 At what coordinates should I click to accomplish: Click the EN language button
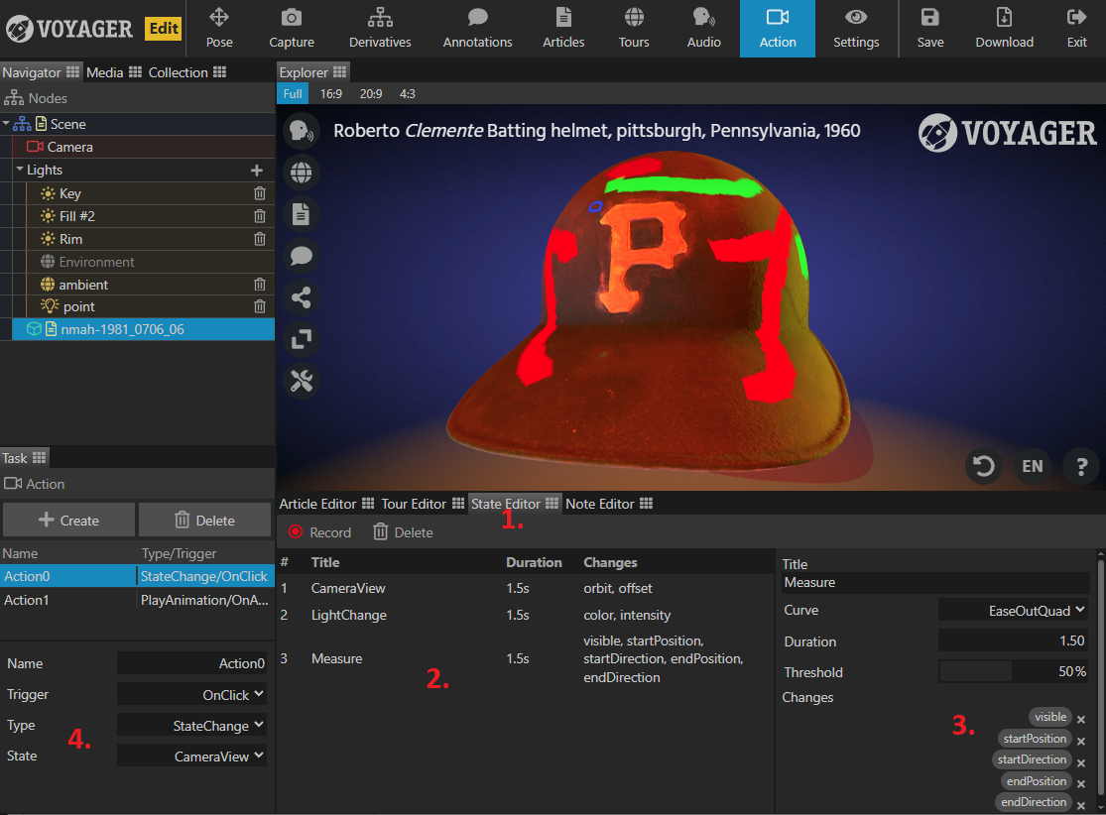(x=1032, y=466)
